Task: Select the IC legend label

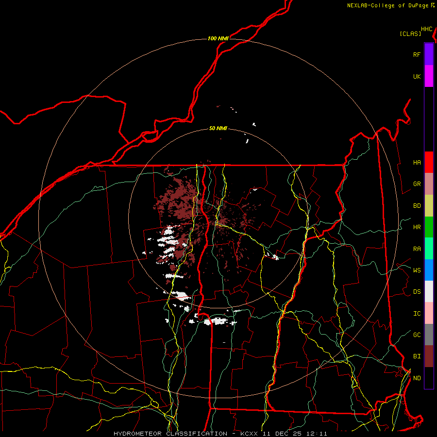Action: pyautogui.click(x=417, y=313)
